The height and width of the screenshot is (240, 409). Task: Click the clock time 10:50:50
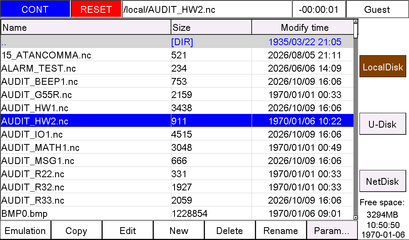click(x=383, y=224)
